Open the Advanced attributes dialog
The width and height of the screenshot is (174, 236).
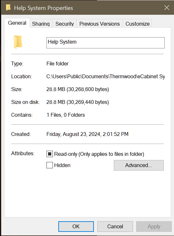(x=139, y=165)
